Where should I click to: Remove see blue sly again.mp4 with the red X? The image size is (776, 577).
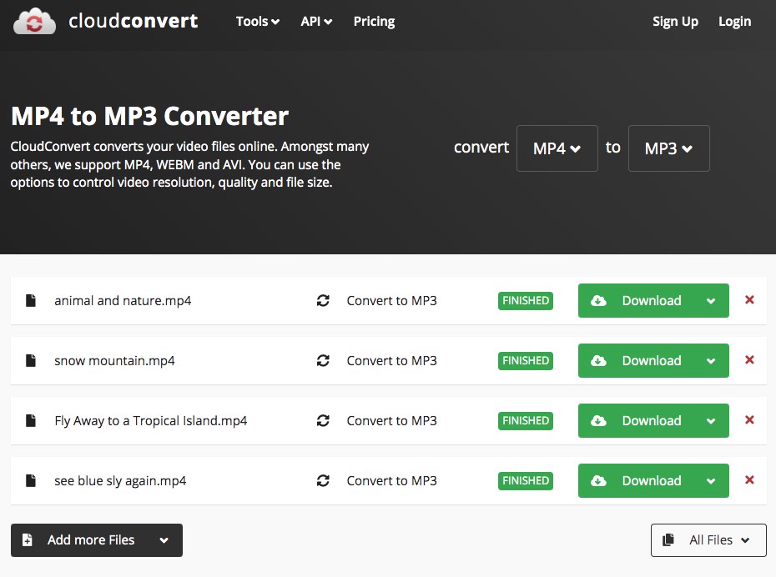749,480
